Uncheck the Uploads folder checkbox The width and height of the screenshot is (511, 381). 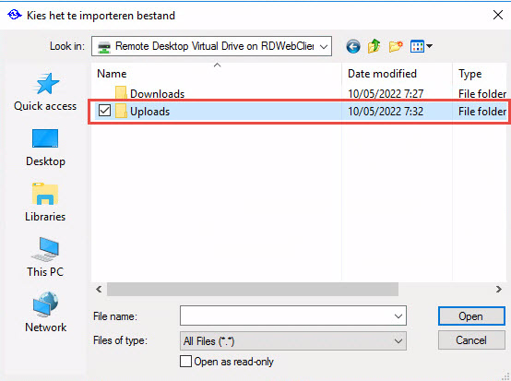coord(104,111)
